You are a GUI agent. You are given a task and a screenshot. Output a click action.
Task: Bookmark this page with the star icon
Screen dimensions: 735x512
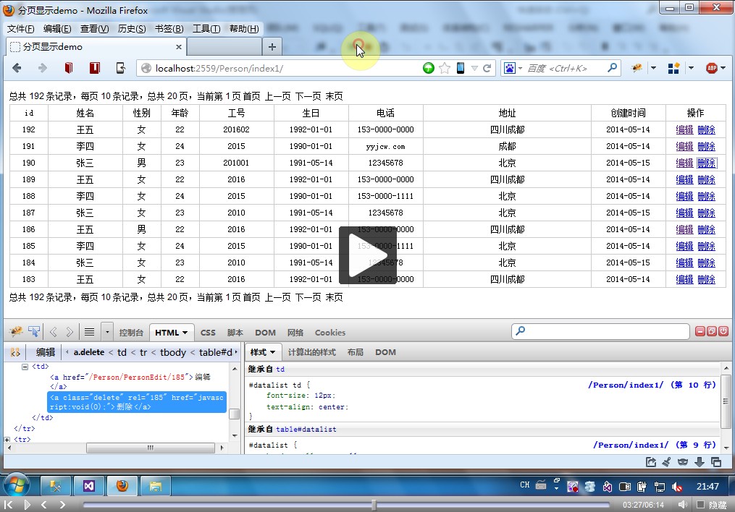click(445, 68)
